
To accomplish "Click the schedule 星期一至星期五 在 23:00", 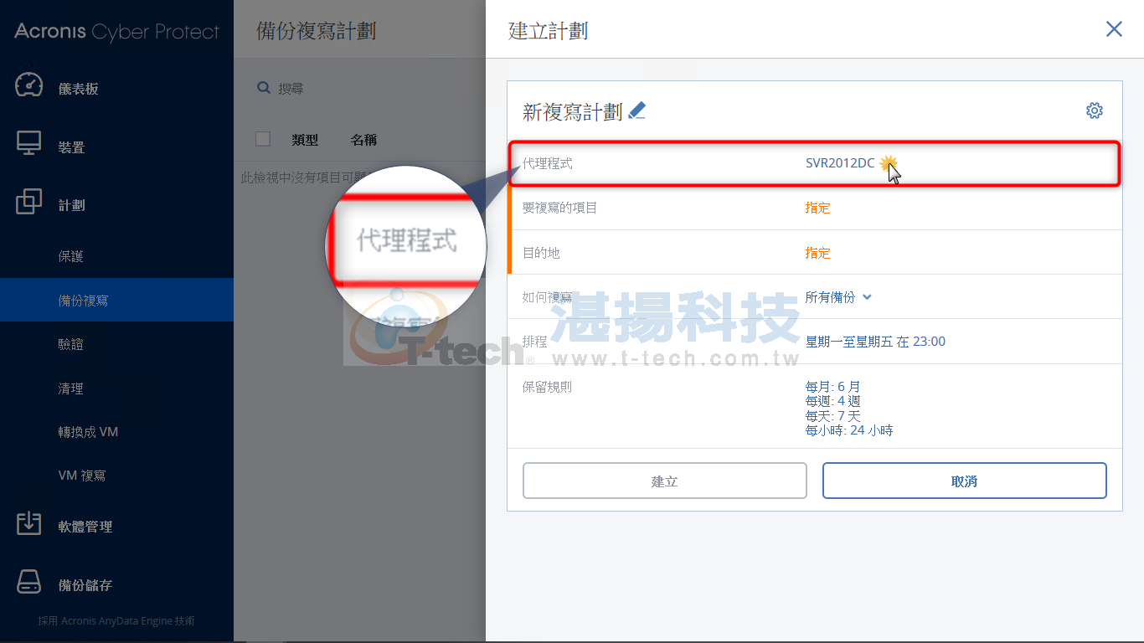I will coord(875,342).
